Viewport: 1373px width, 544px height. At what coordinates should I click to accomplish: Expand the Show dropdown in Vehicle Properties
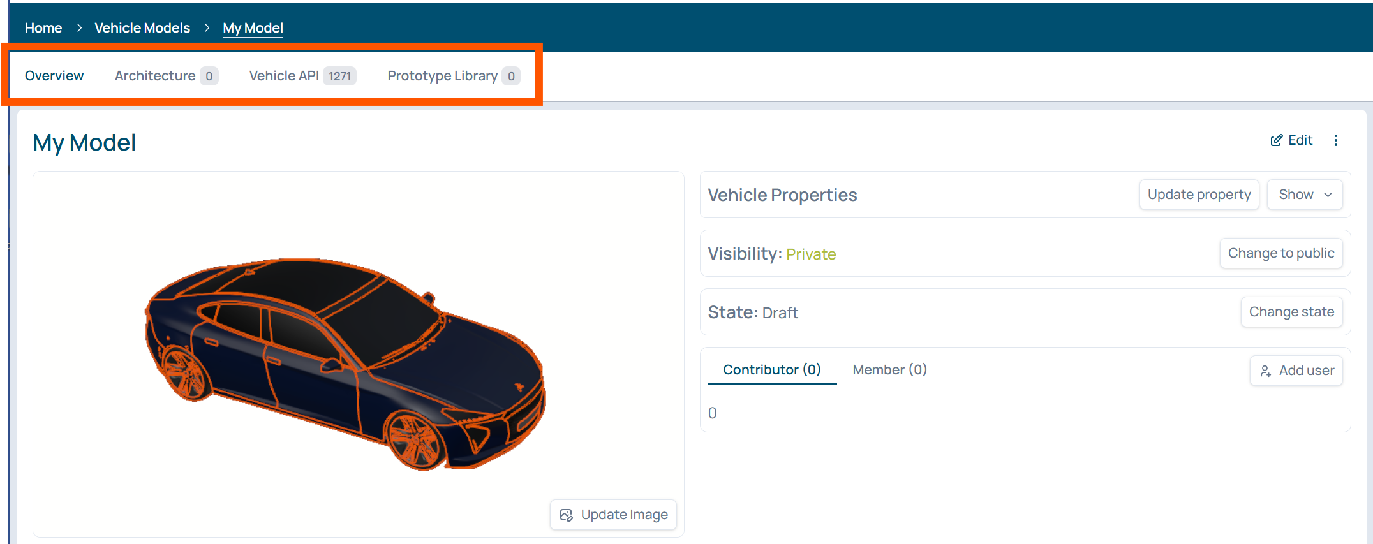pyautogui.click(x=1304, y=195)
